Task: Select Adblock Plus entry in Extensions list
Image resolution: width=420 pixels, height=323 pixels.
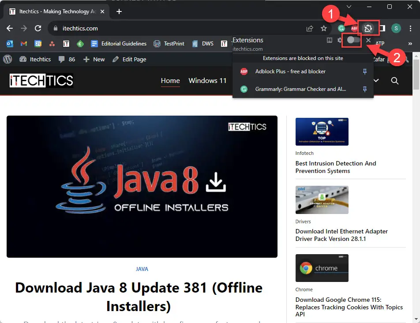Action: (x=290, y=71)
